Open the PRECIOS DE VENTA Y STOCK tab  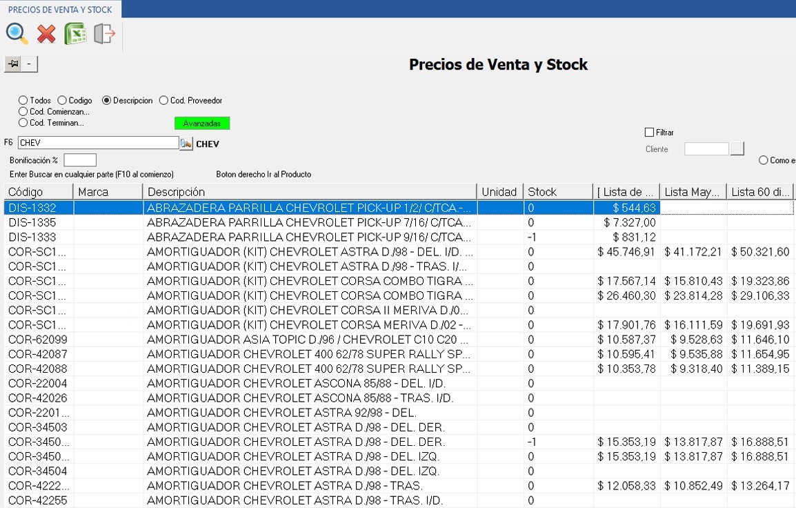point(60,10)
